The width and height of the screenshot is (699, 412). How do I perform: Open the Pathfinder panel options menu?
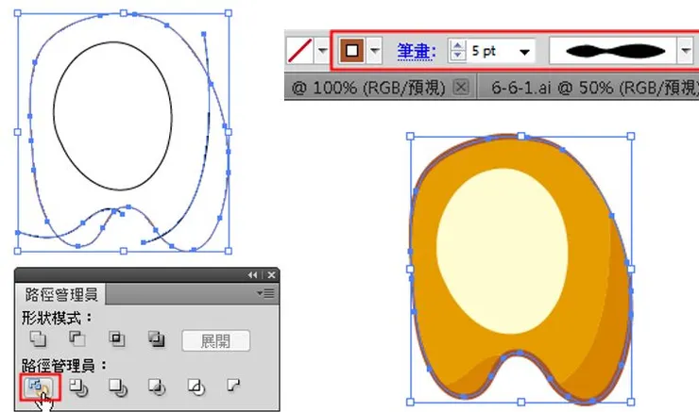tap(265, 293)
